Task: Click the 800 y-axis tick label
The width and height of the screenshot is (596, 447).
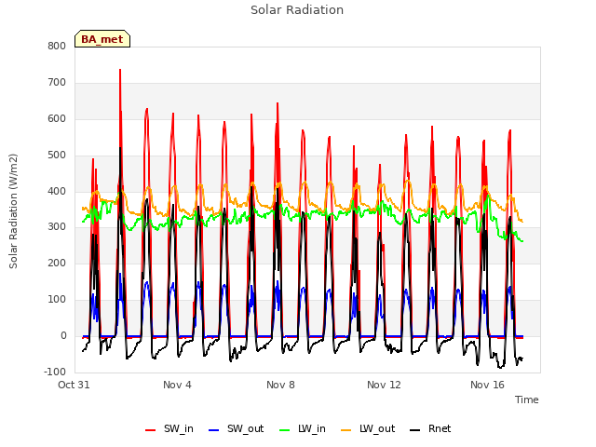Action: click(x=57, y=47)
